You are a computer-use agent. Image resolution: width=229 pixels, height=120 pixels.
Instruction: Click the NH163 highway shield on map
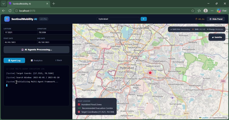click(157, 48)
